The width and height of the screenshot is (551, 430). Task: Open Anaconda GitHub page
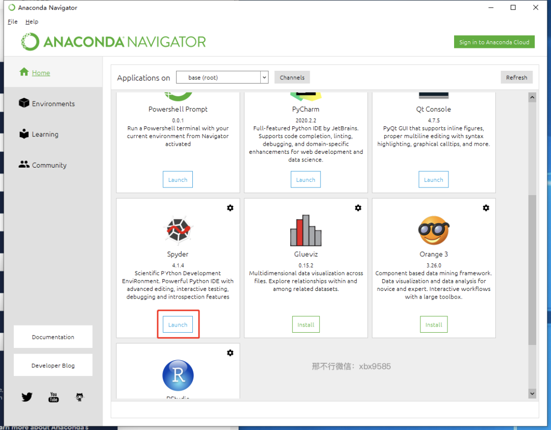tap(80, 397)
